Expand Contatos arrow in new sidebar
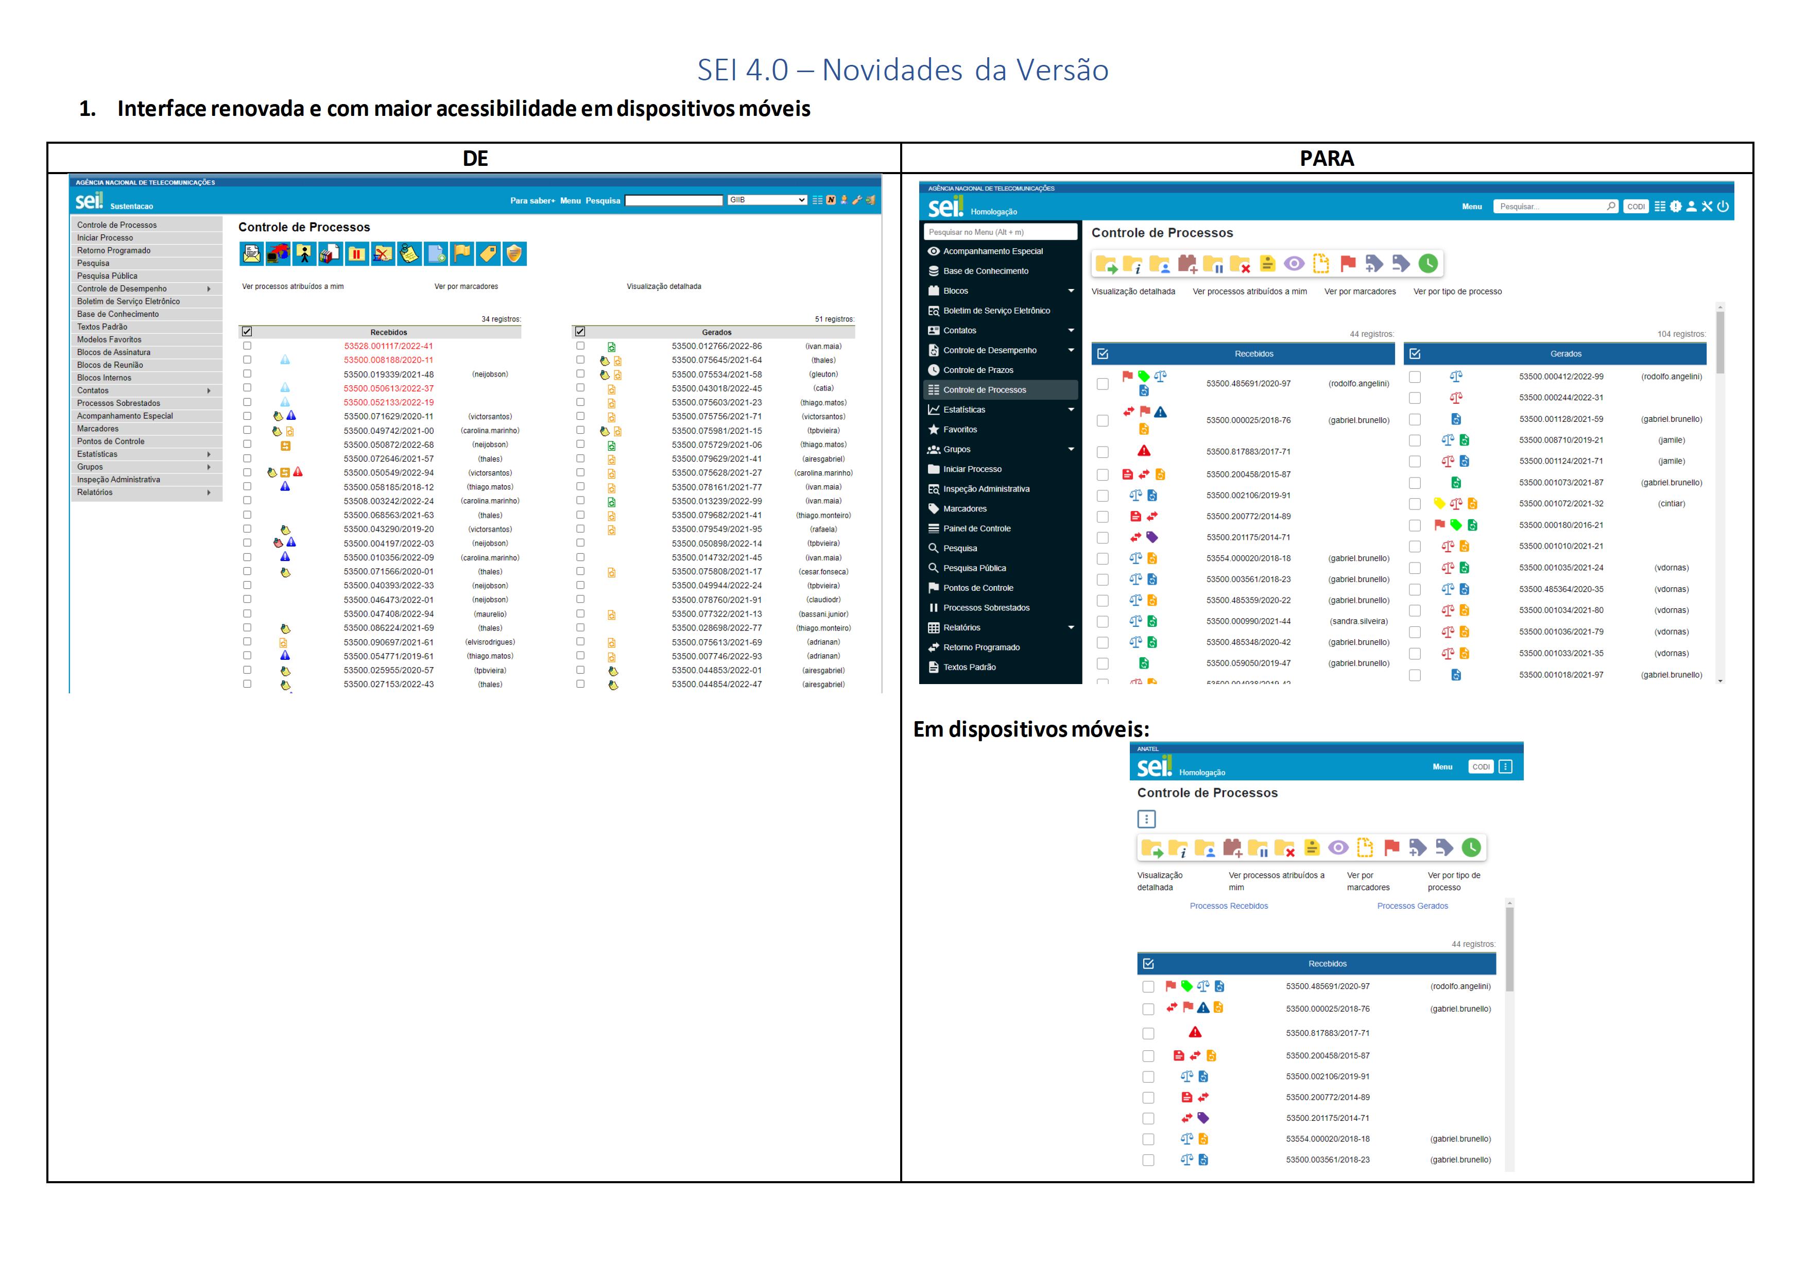This screenshot has width=1807, height=1278. 1071,331
